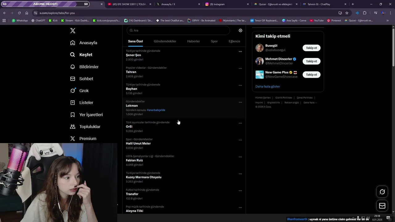Viewport: 395px width, 222px height.
Task: Follow Mehmet Dincerler with Takip et
Action: (x=311, y=61)
